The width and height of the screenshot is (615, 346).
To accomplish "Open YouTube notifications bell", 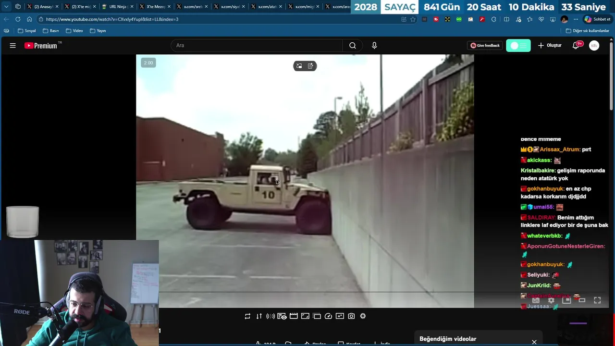I will click(576, 46).
